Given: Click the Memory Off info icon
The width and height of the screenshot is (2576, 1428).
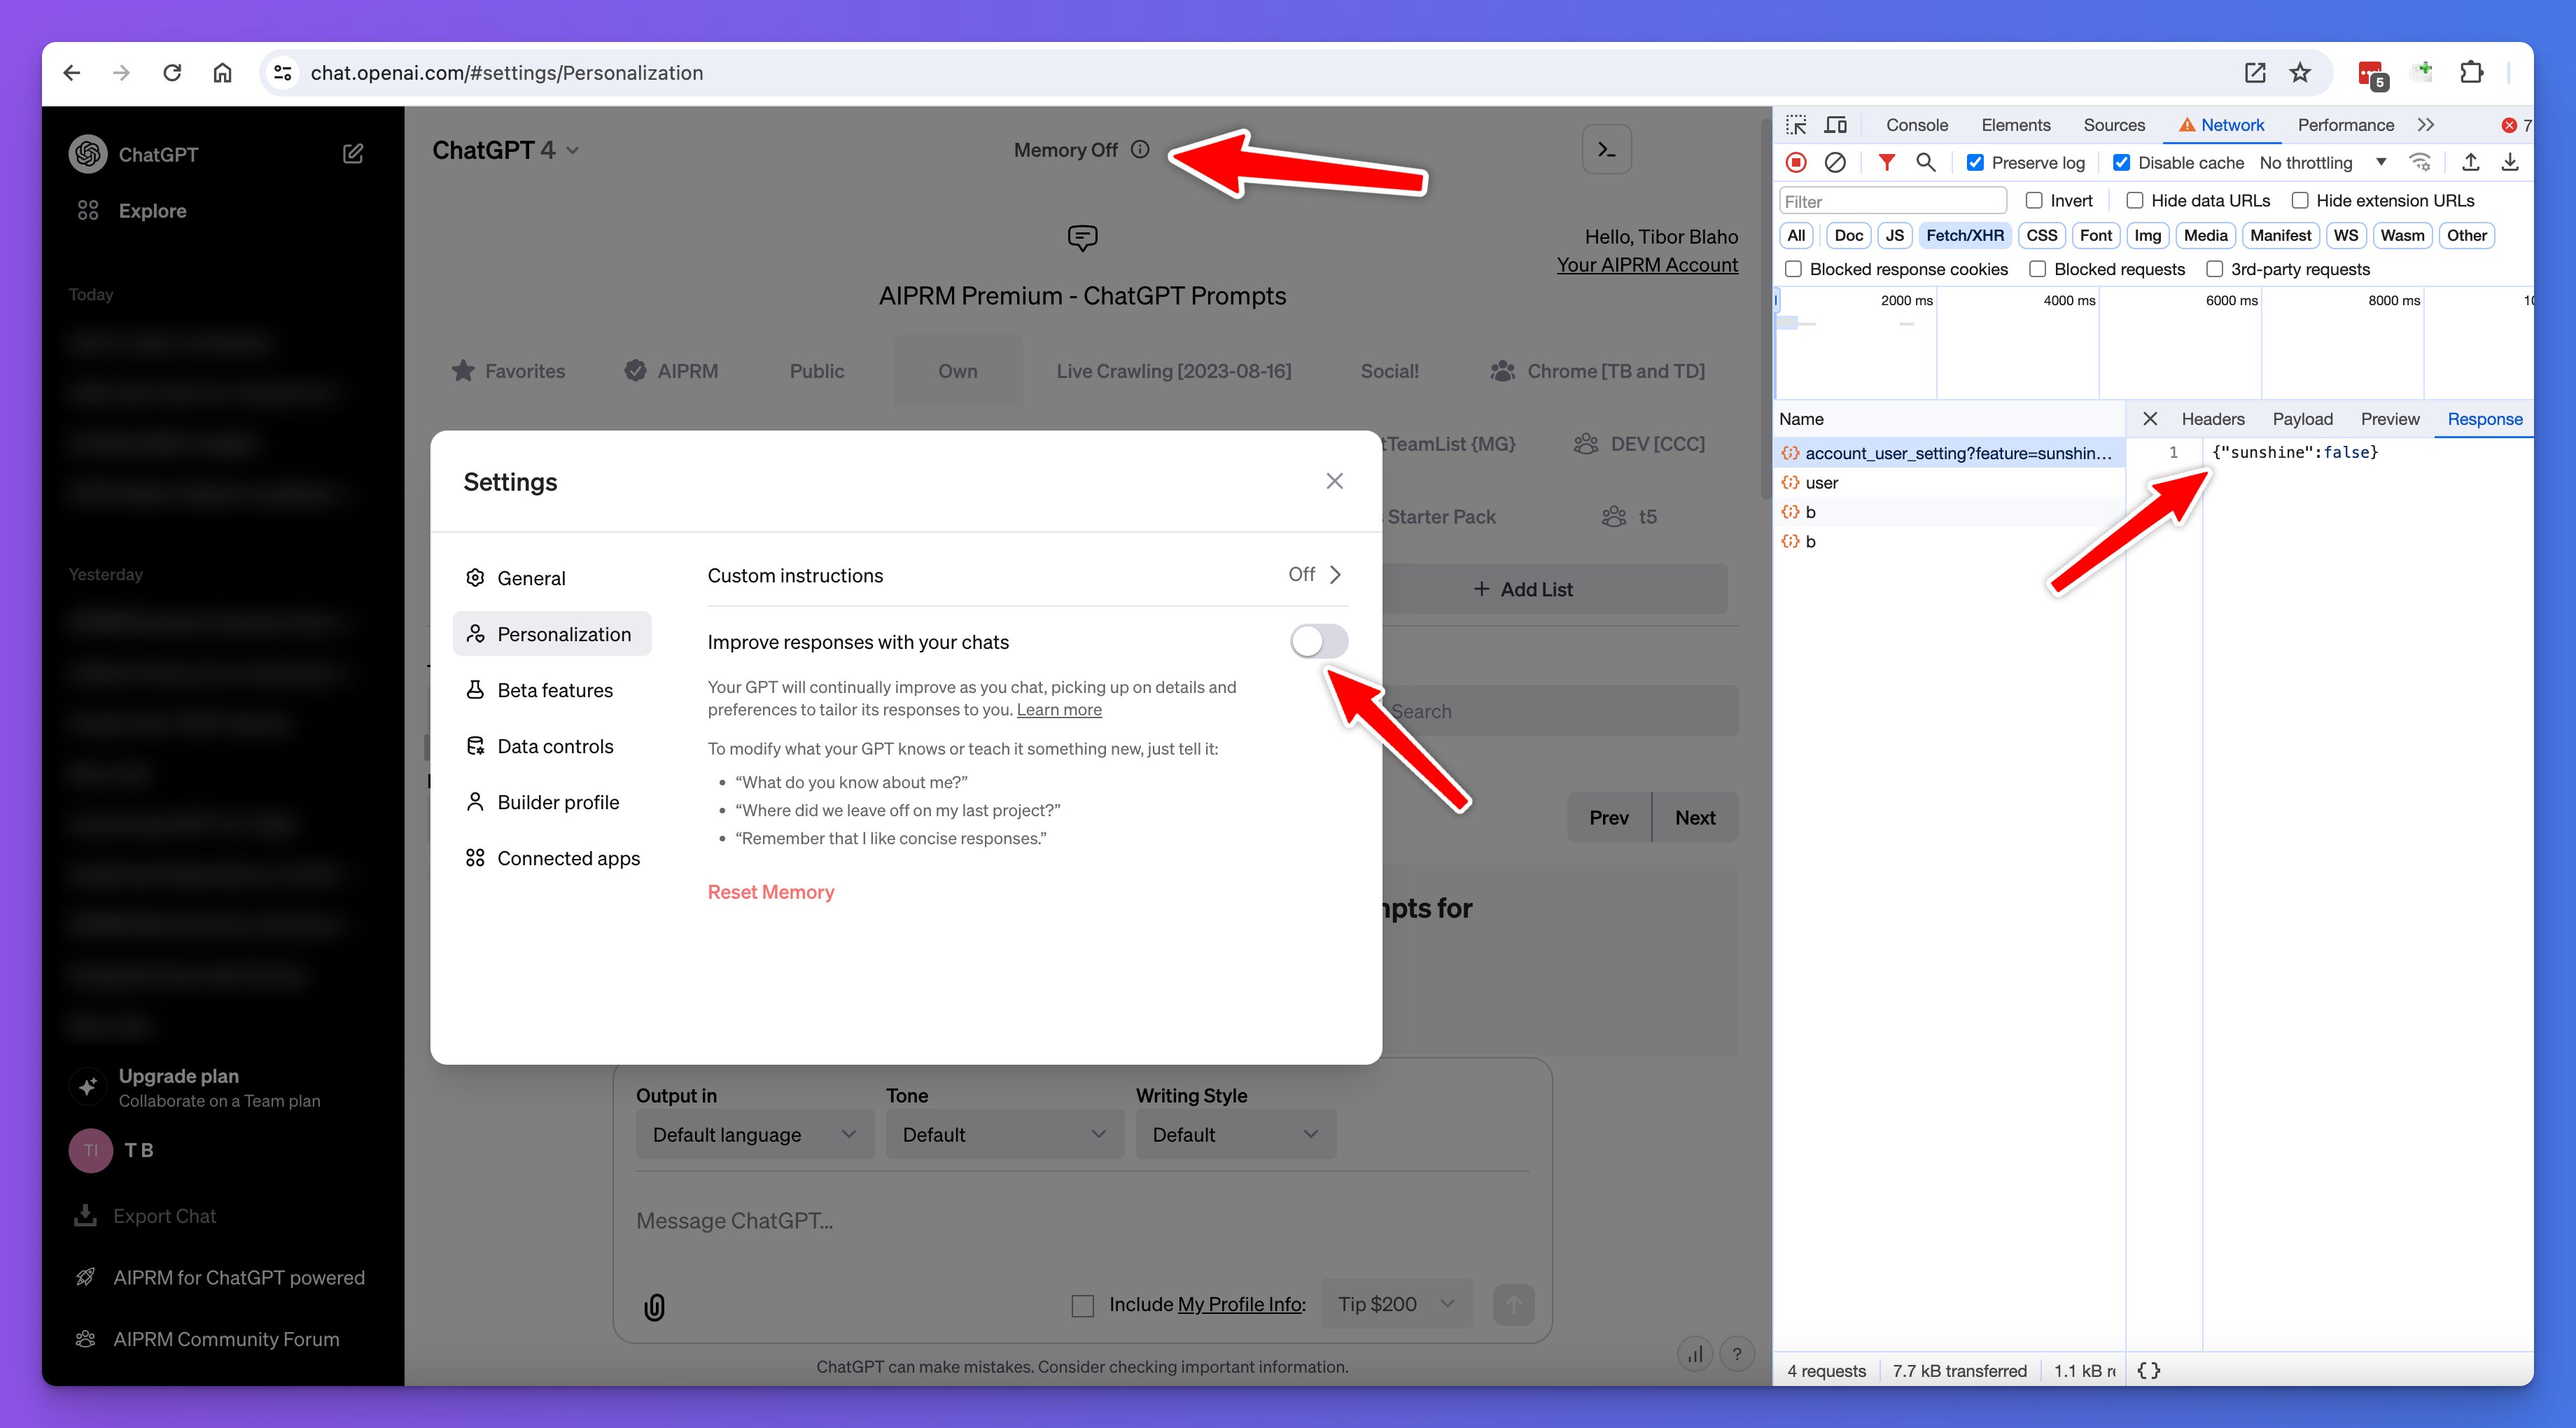Looking at the screenshot, I should (x=1140, y=149).
